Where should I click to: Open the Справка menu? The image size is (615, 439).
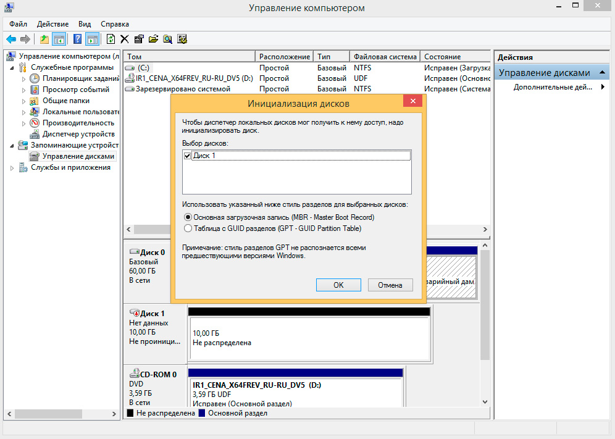[x=115, y=24]
